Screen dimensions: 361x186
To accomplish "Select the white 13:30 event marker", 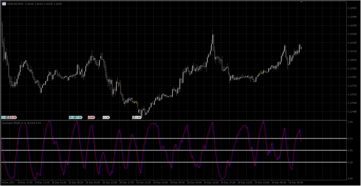I will click(106, 117).
